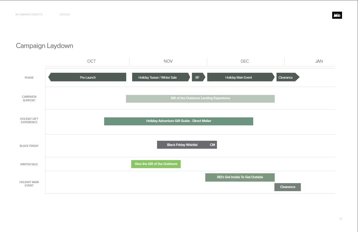Select the Holiday Adventure Gift Guide bar
The image size is (358, 232).
pos(179,121)
